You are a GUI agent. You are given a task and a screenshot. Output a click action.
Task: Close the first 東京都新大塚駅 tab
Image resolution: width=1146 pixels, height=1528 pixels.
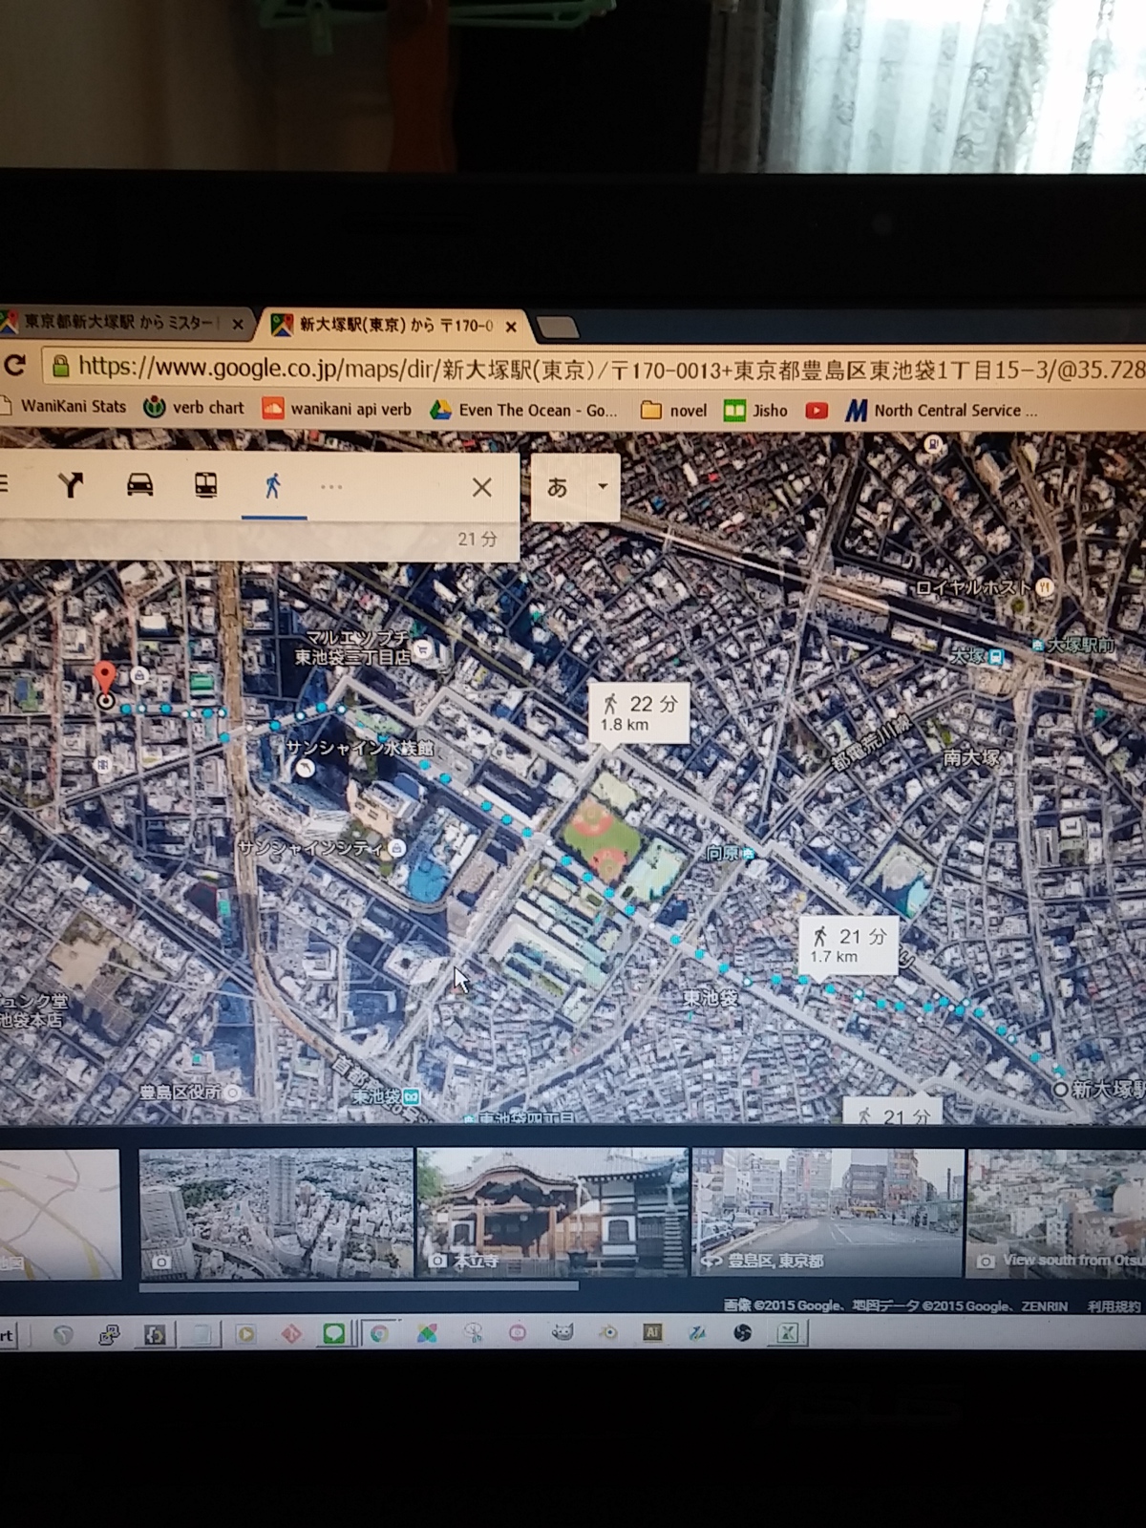click(x=238, y=325)
